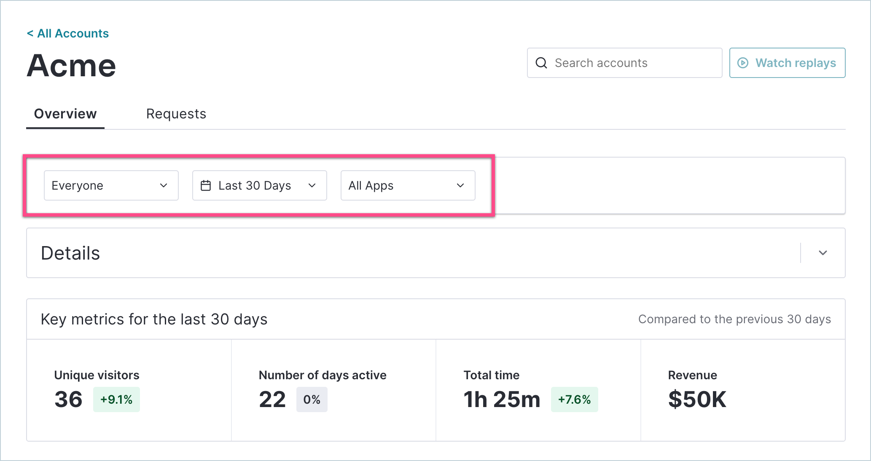Click the Unique visitors label

(x=97, y=375)
